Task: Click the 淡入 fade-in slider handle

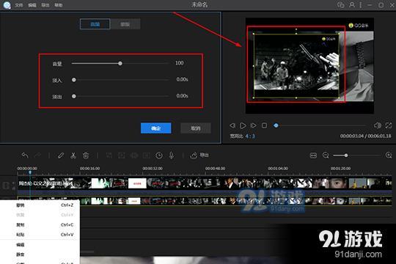Action: point(74,80)
